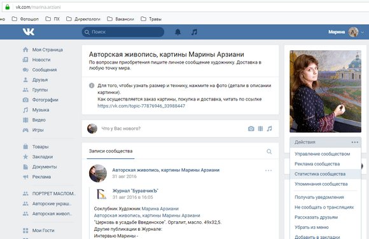The width and height of the screenshot is (369, 239).
Task: Click the browser padlock security icon
Action: (x=8, y=7)
